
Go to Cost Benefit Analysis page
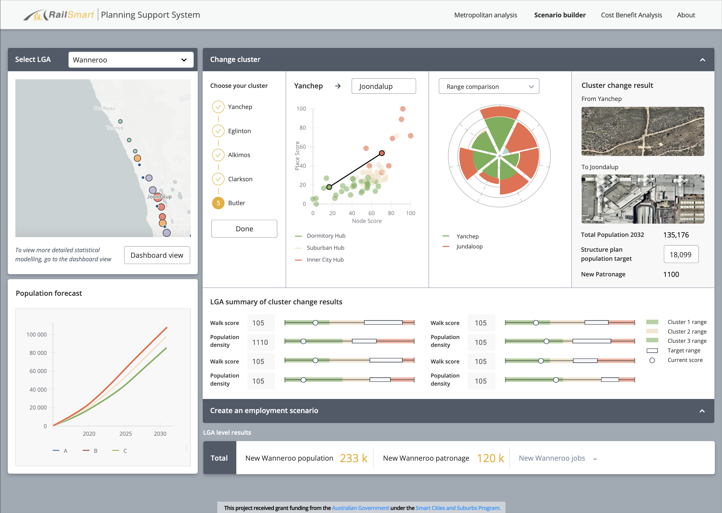coord(631,15)
